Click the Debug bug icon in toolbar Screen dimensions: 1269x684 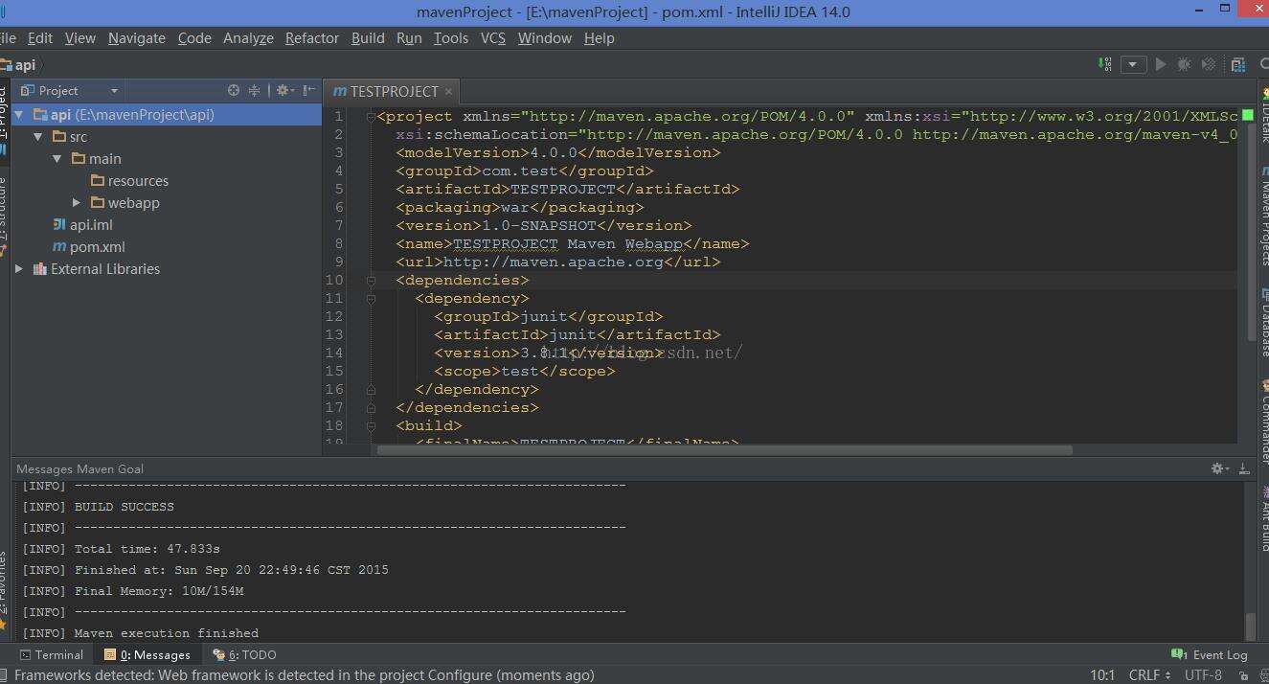(1185, 64)
